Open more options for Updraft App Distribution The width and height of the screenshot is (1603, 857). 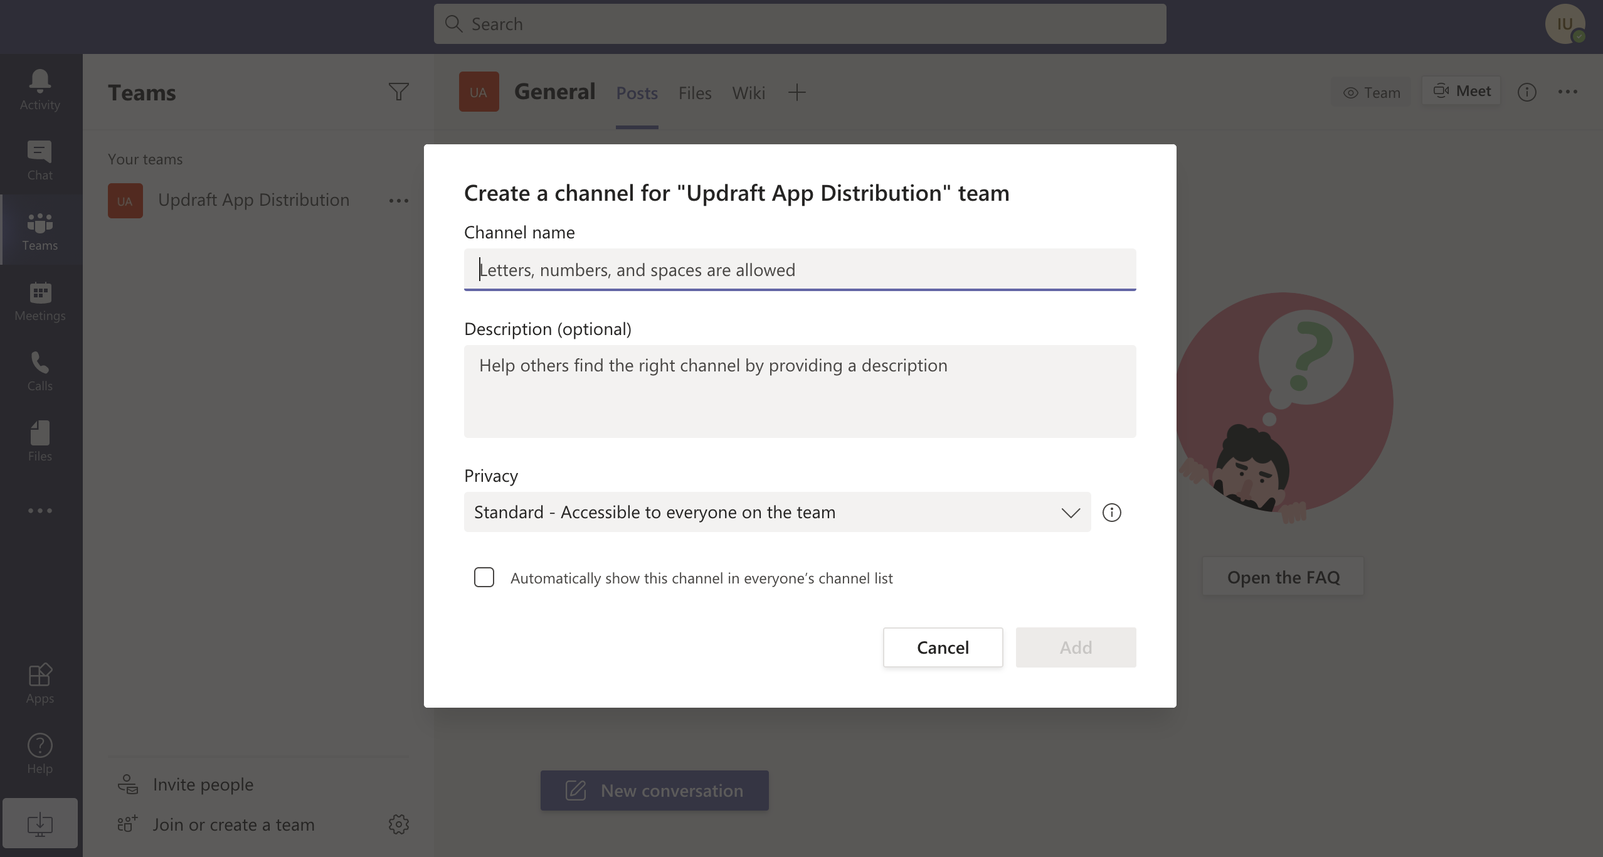[x=398, y=201]
